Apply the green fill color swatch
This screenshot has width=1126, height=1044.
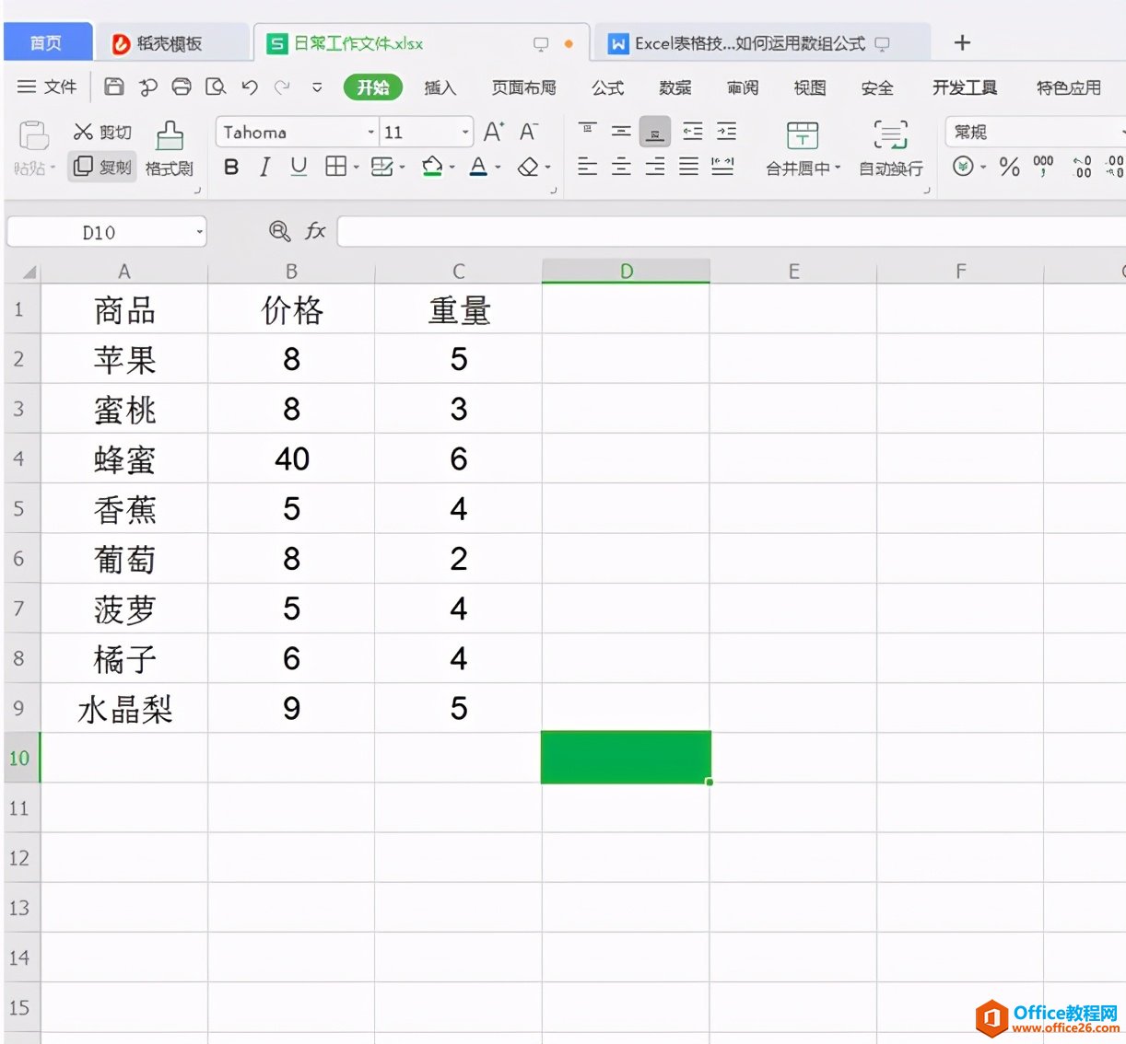[x=432, y=167]
